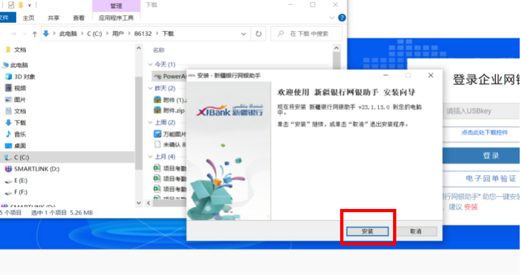
Task: Select the 万能图片 file entry
Action: pyautogui.click(x=170, y=134)
